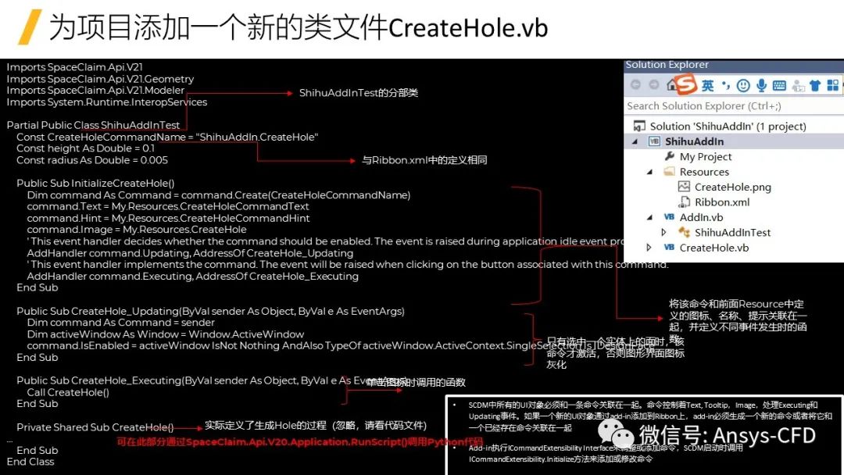Click the file icon of Ribbon.xml
The width and height of the screenshot is (844, 475).
tap(684, 202)
